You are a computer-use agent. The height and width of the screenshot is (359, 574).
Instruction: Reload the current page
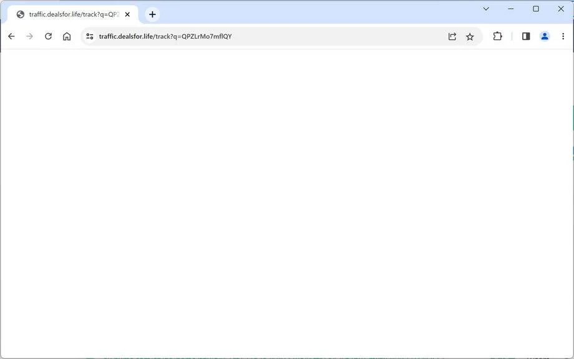48,36
